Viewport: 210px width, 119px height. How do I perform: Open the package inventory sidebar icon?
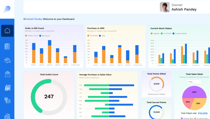coord(8,60)
